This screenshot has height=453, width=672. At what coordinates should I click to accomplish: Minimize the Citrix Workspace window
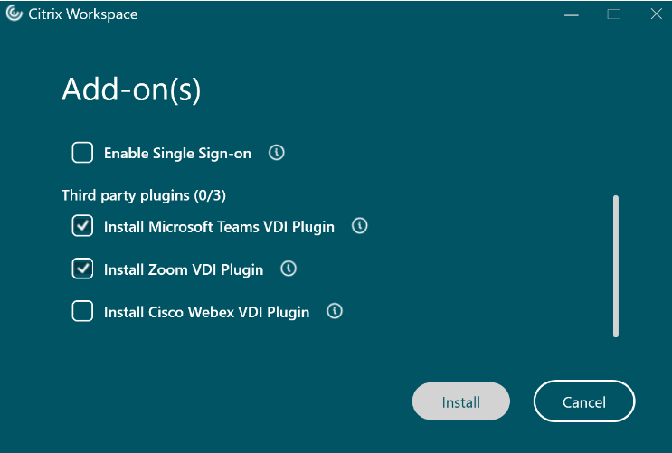pyautogui.click(x=572, y=14)
